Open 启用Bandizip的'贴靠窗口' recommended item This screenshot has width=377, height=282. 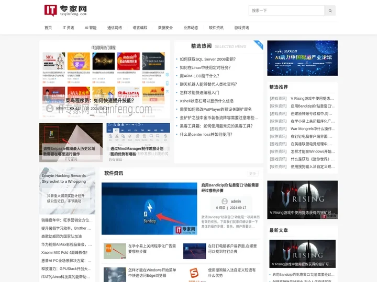click(x=313, y=106)
